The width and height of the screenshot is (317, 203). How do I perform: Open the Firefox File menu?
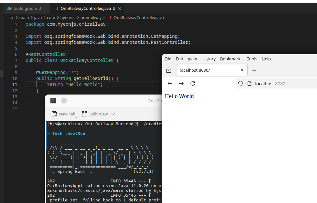click(168, 59)
